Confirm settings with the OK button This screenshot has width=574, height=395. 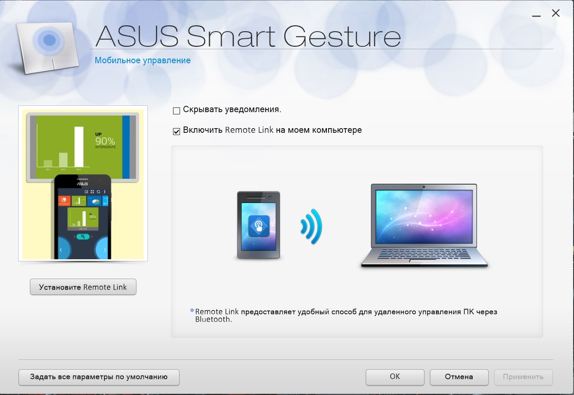pos(395,377)
